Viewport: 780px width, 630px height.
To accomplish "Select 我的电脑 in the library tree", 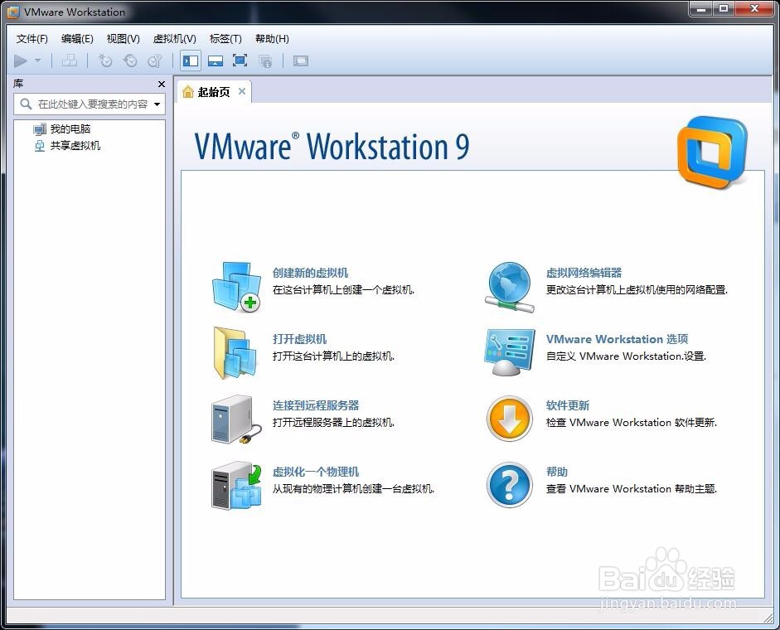I will coord(70,128).
